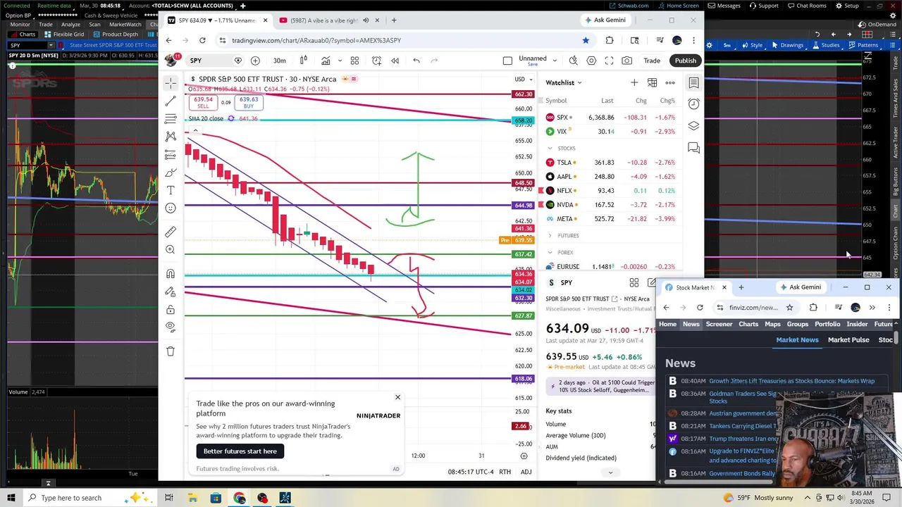
Task: Expand the FUTURES watchlist section
Action: (x=550, y=236)
